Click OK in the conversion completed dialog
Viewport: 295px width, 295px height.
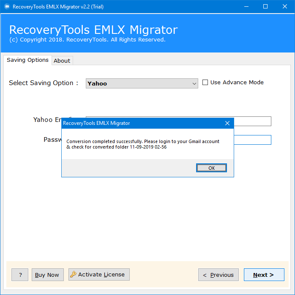[211, 168]
